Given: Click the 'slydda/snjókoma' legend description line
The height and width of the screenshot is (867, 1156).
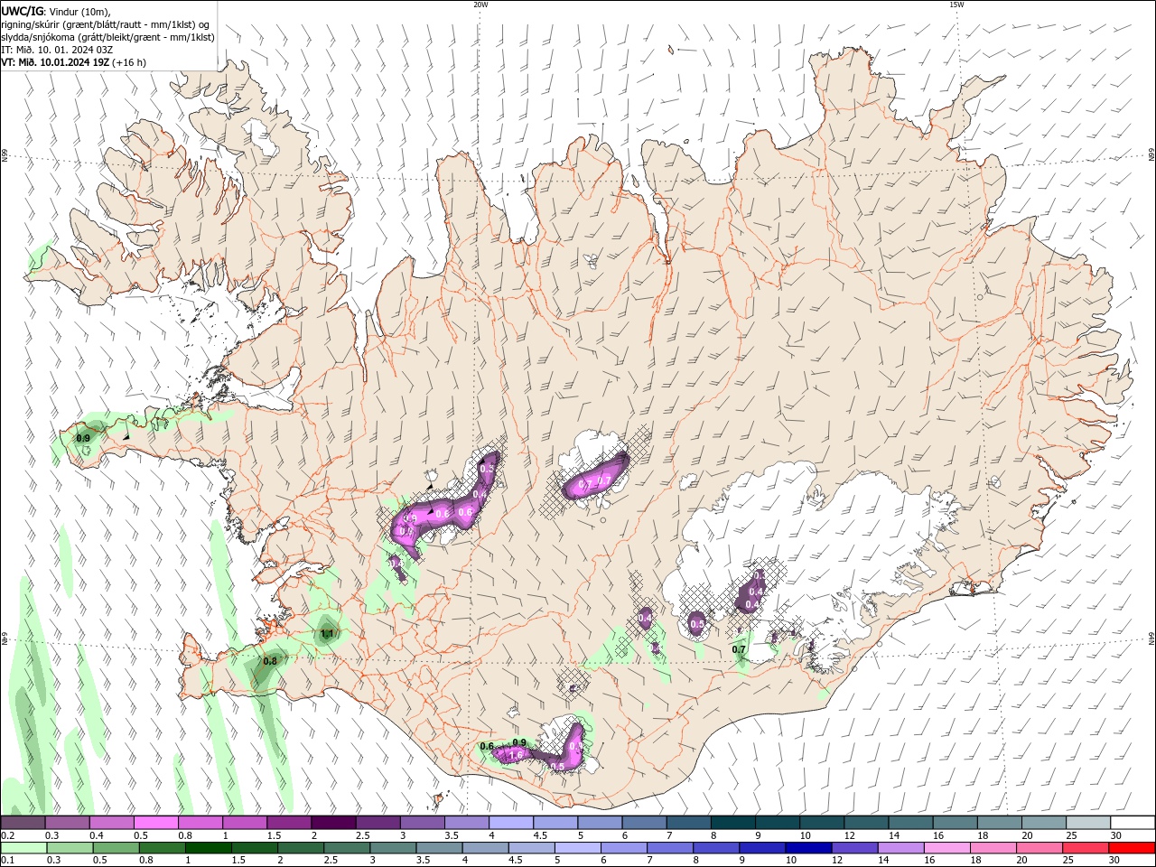Looking at the screenshot, I should pos(107,37).
